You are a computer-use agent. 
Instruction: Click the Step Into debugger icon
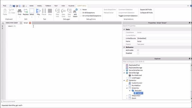click(57, 11)
